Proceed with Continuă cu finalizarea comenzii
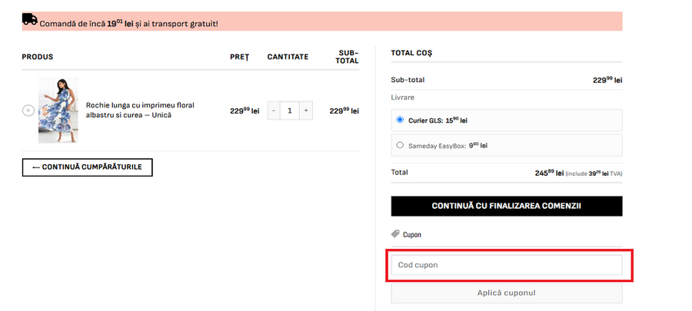 pyautogui.click(x=506, y=206)
